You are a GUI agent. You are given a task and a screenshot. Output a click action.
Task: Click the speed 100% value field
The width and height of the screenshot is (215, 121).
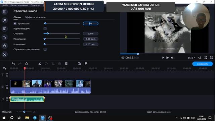(x=90, y=34)
